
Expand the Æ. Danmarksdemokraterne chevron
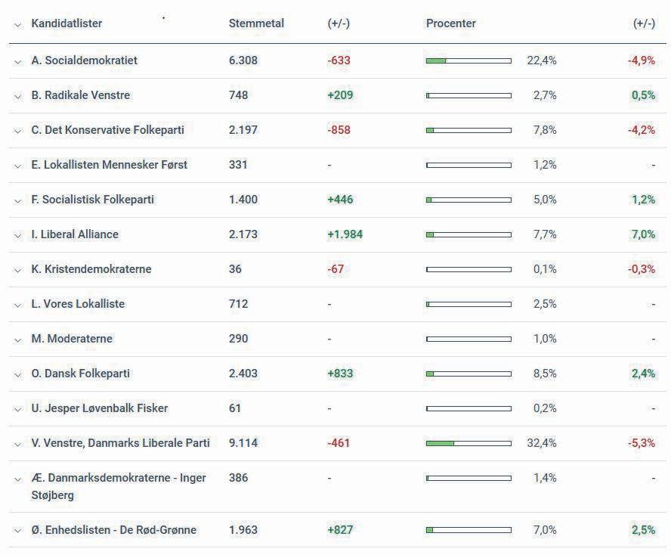coord(17,479)
